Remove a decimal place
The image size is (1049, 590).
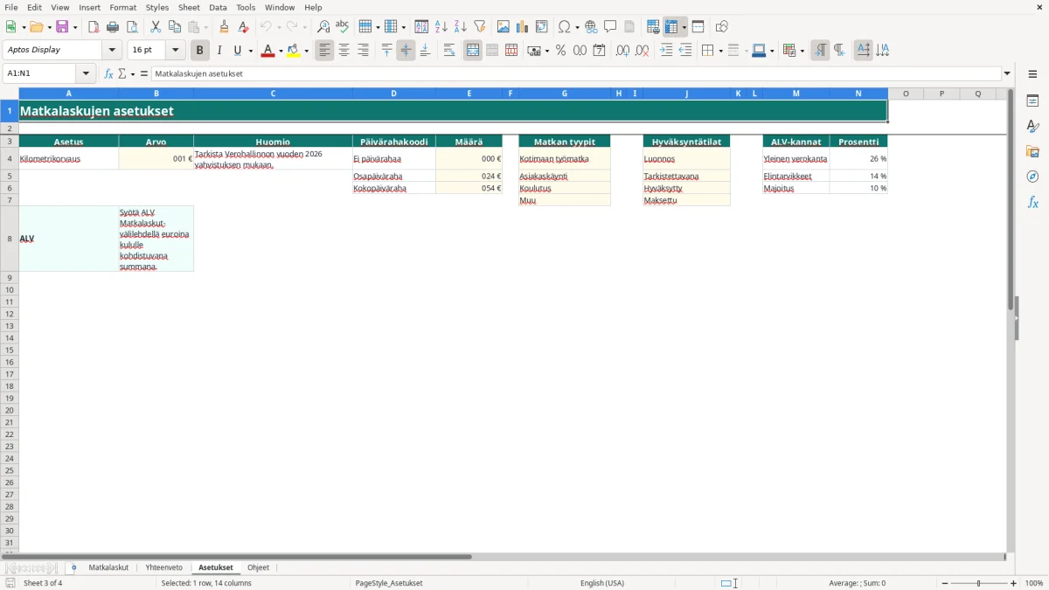pos(643,51)
